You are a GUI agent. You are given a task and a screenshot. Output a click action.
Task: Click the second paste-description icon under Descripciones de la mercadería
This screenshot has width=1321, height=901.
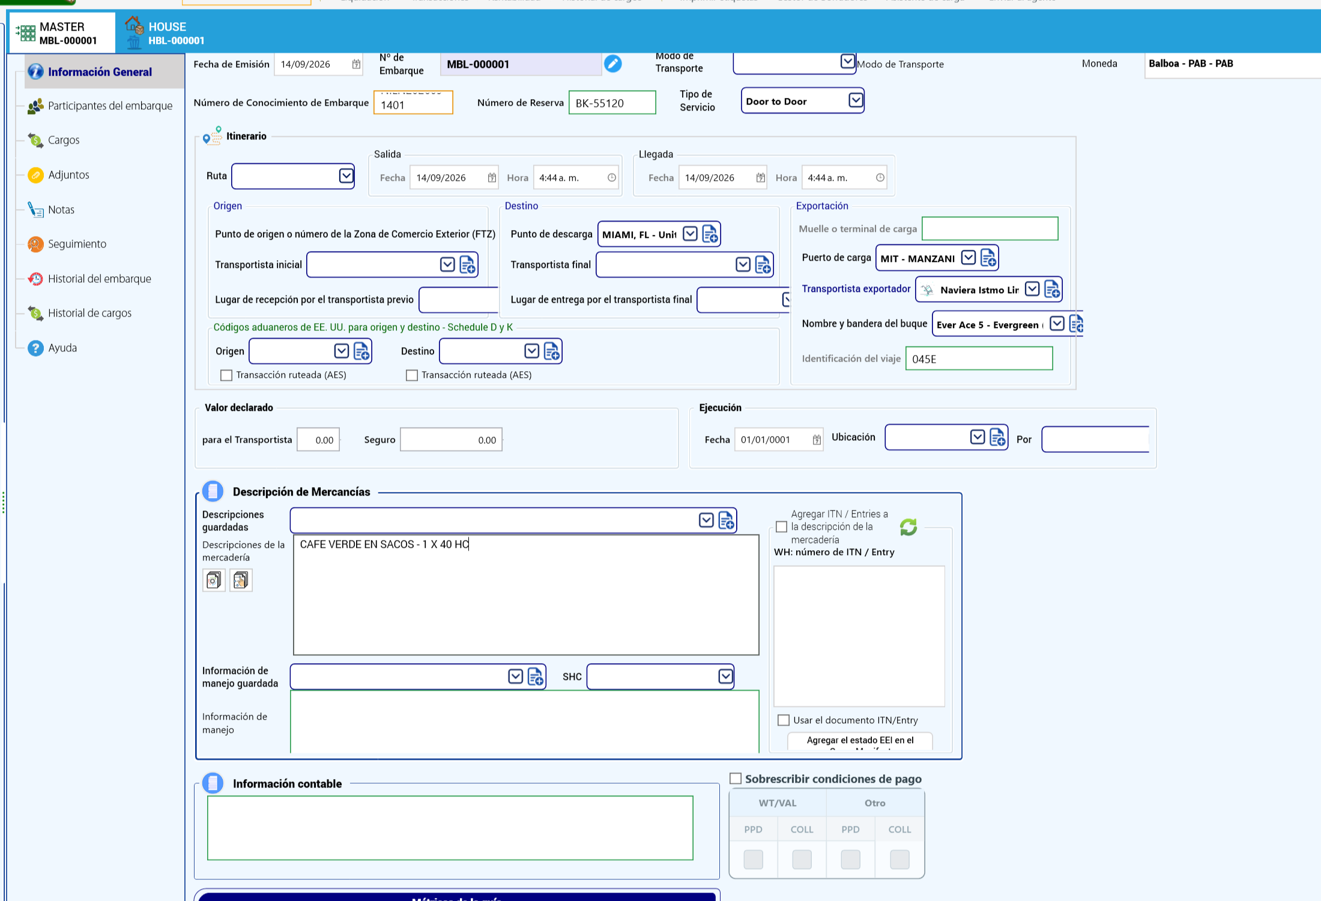pyautogui.click(x=241, y=580)
